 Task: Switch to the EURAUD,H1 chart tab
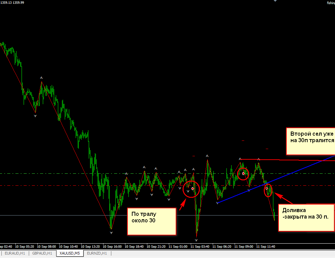[x=15, y=253]
